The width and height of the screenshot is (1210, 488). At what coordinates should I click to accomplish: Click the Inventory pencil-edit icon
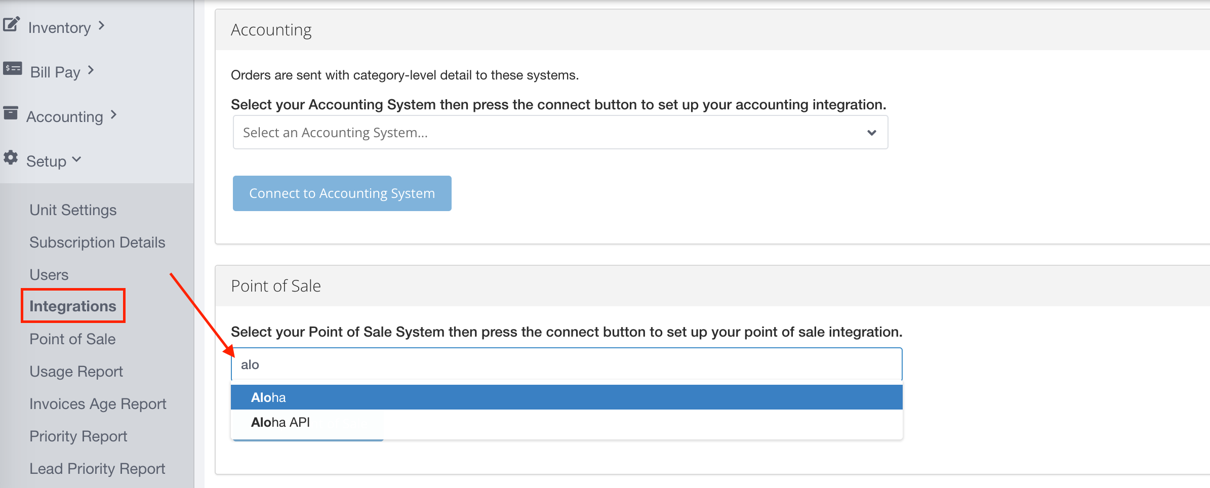click(11, 24)
